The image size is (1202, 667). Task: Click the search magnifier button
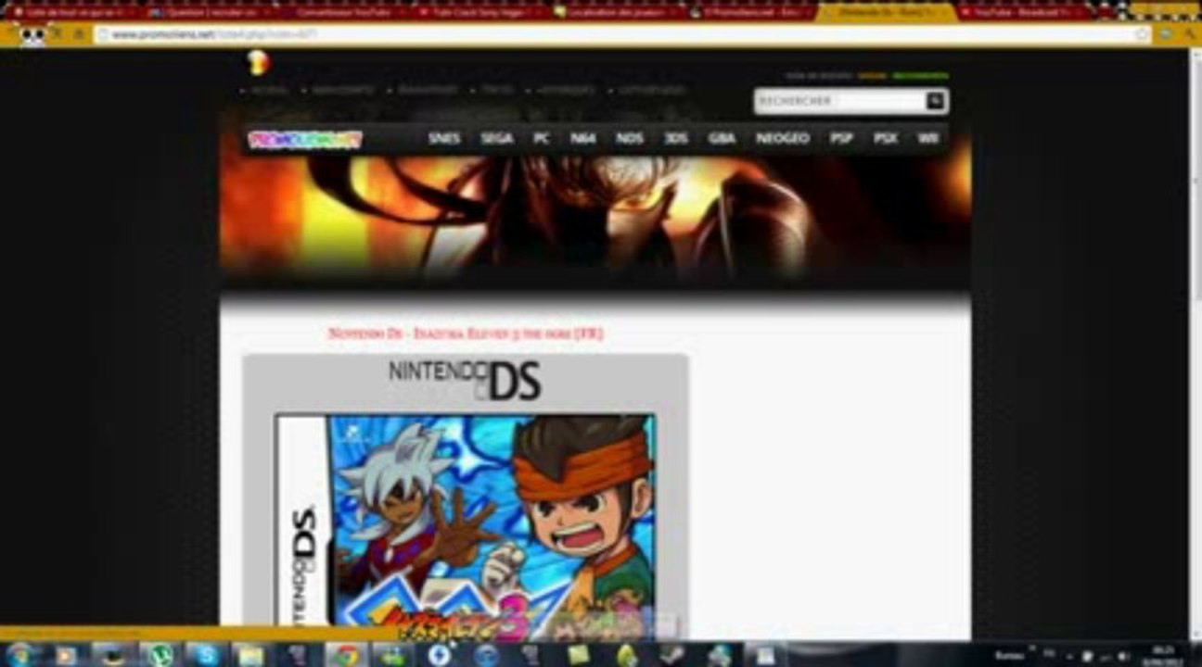pyautogui.click(x=936, y=101)
